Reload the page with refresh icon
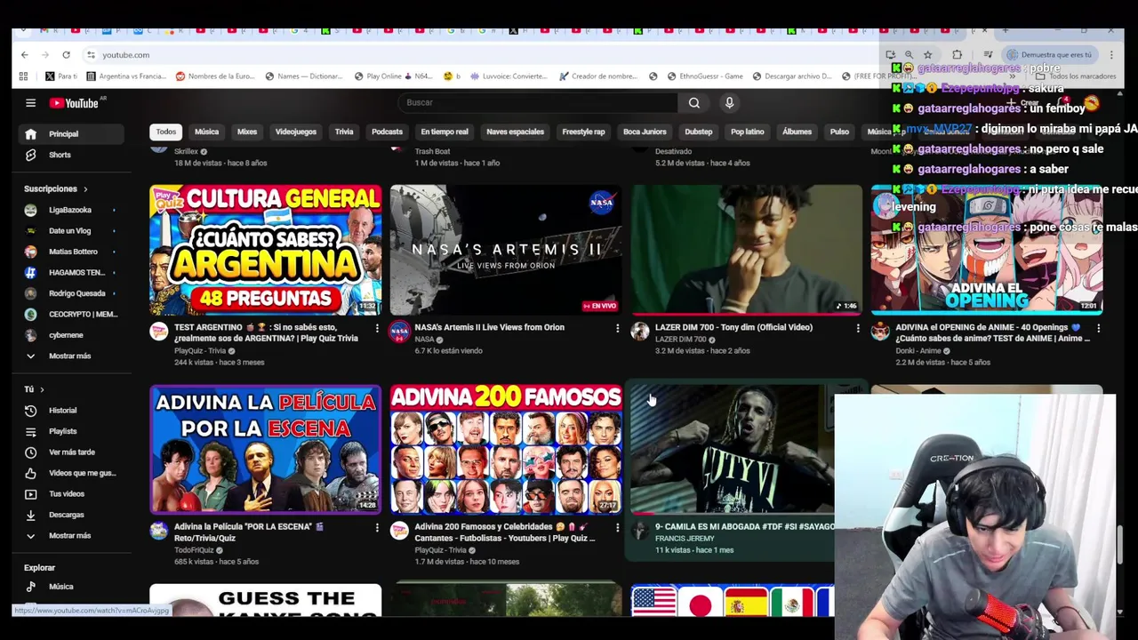Screen dimensions: 1138x640 point(66,55)
